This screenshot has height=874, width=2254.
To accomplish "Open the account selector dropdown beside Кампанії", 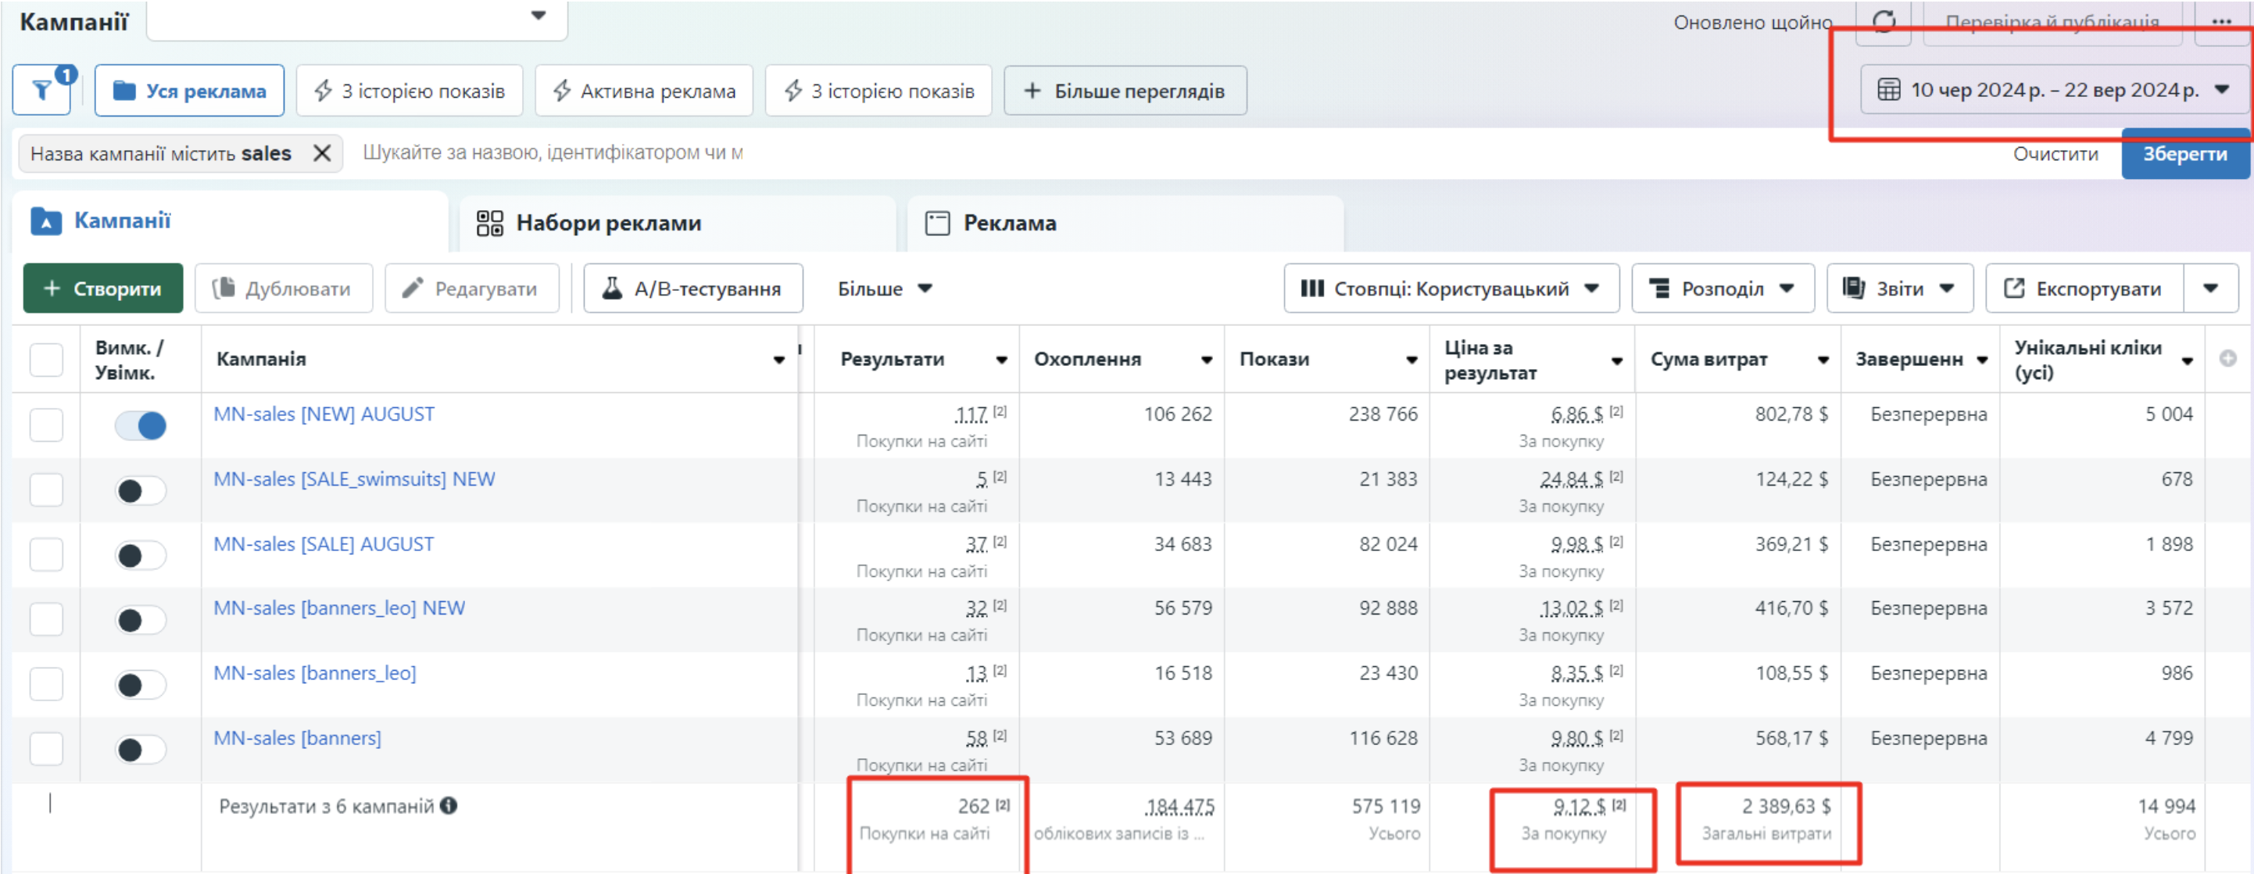I will coord(357,20).
